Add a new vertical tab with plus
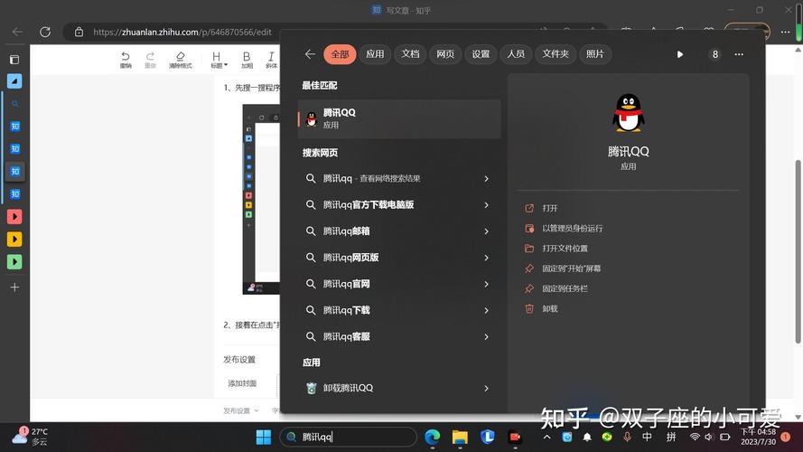The image size is (803, 452). click(14, 287)
